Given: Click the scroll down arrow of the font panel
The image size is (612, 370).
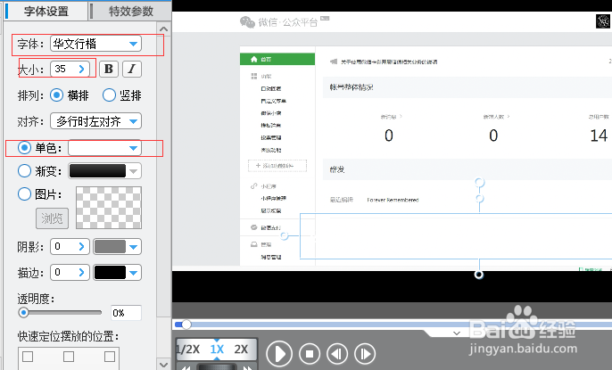Looking at the screenshot, I should coord(164,365).
